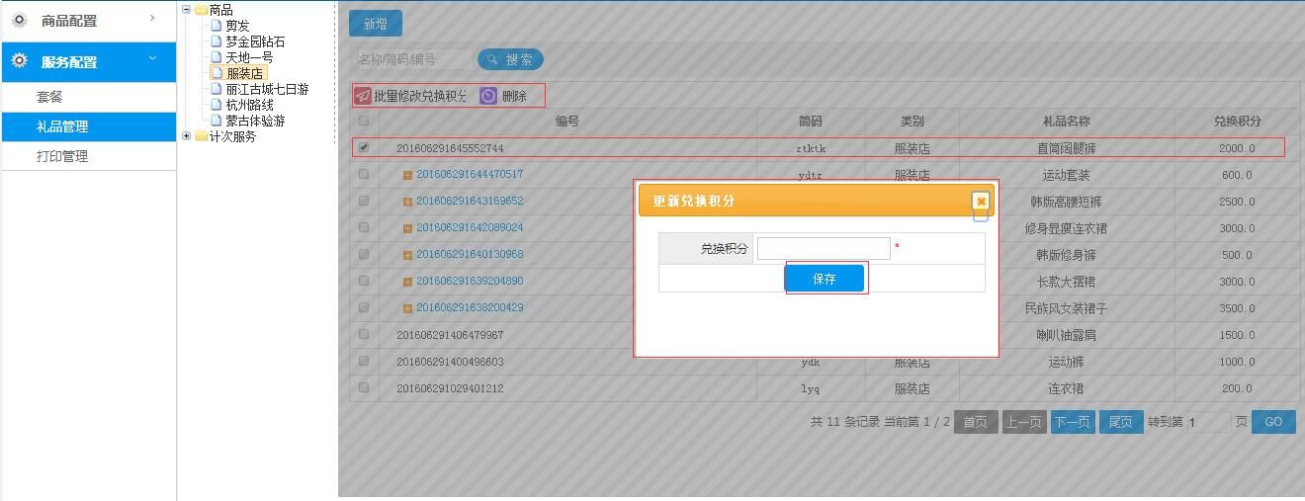The width and height of the screenshot is (1305, 501).
Task: Expand the 计次服务 tree node
Action: coord(187,136)
